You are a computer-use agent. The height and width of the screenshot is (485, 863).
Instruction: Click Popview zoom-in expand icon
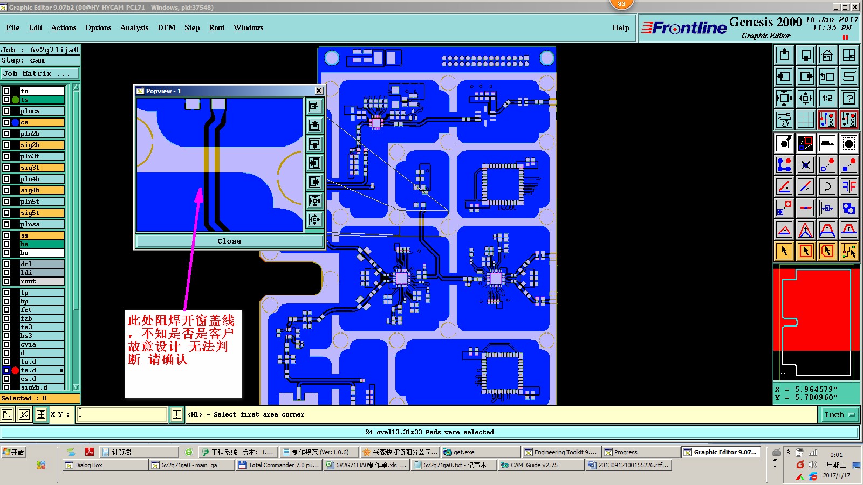tap(315, 200)
